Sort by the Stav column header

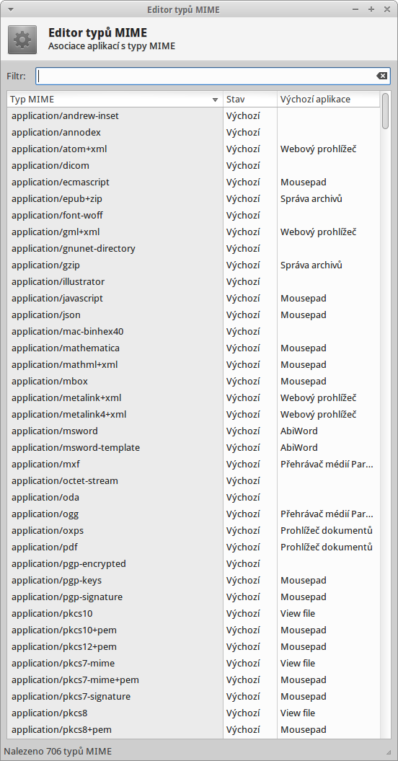coord(250,100)
